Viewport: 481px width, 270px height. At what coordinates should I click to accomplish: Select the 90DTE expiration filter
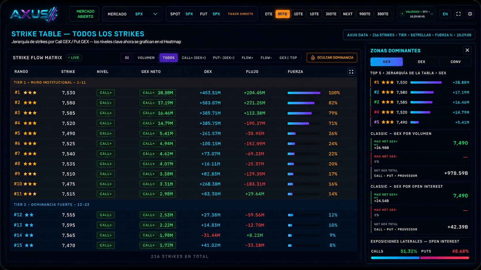(x=365, y=14)
